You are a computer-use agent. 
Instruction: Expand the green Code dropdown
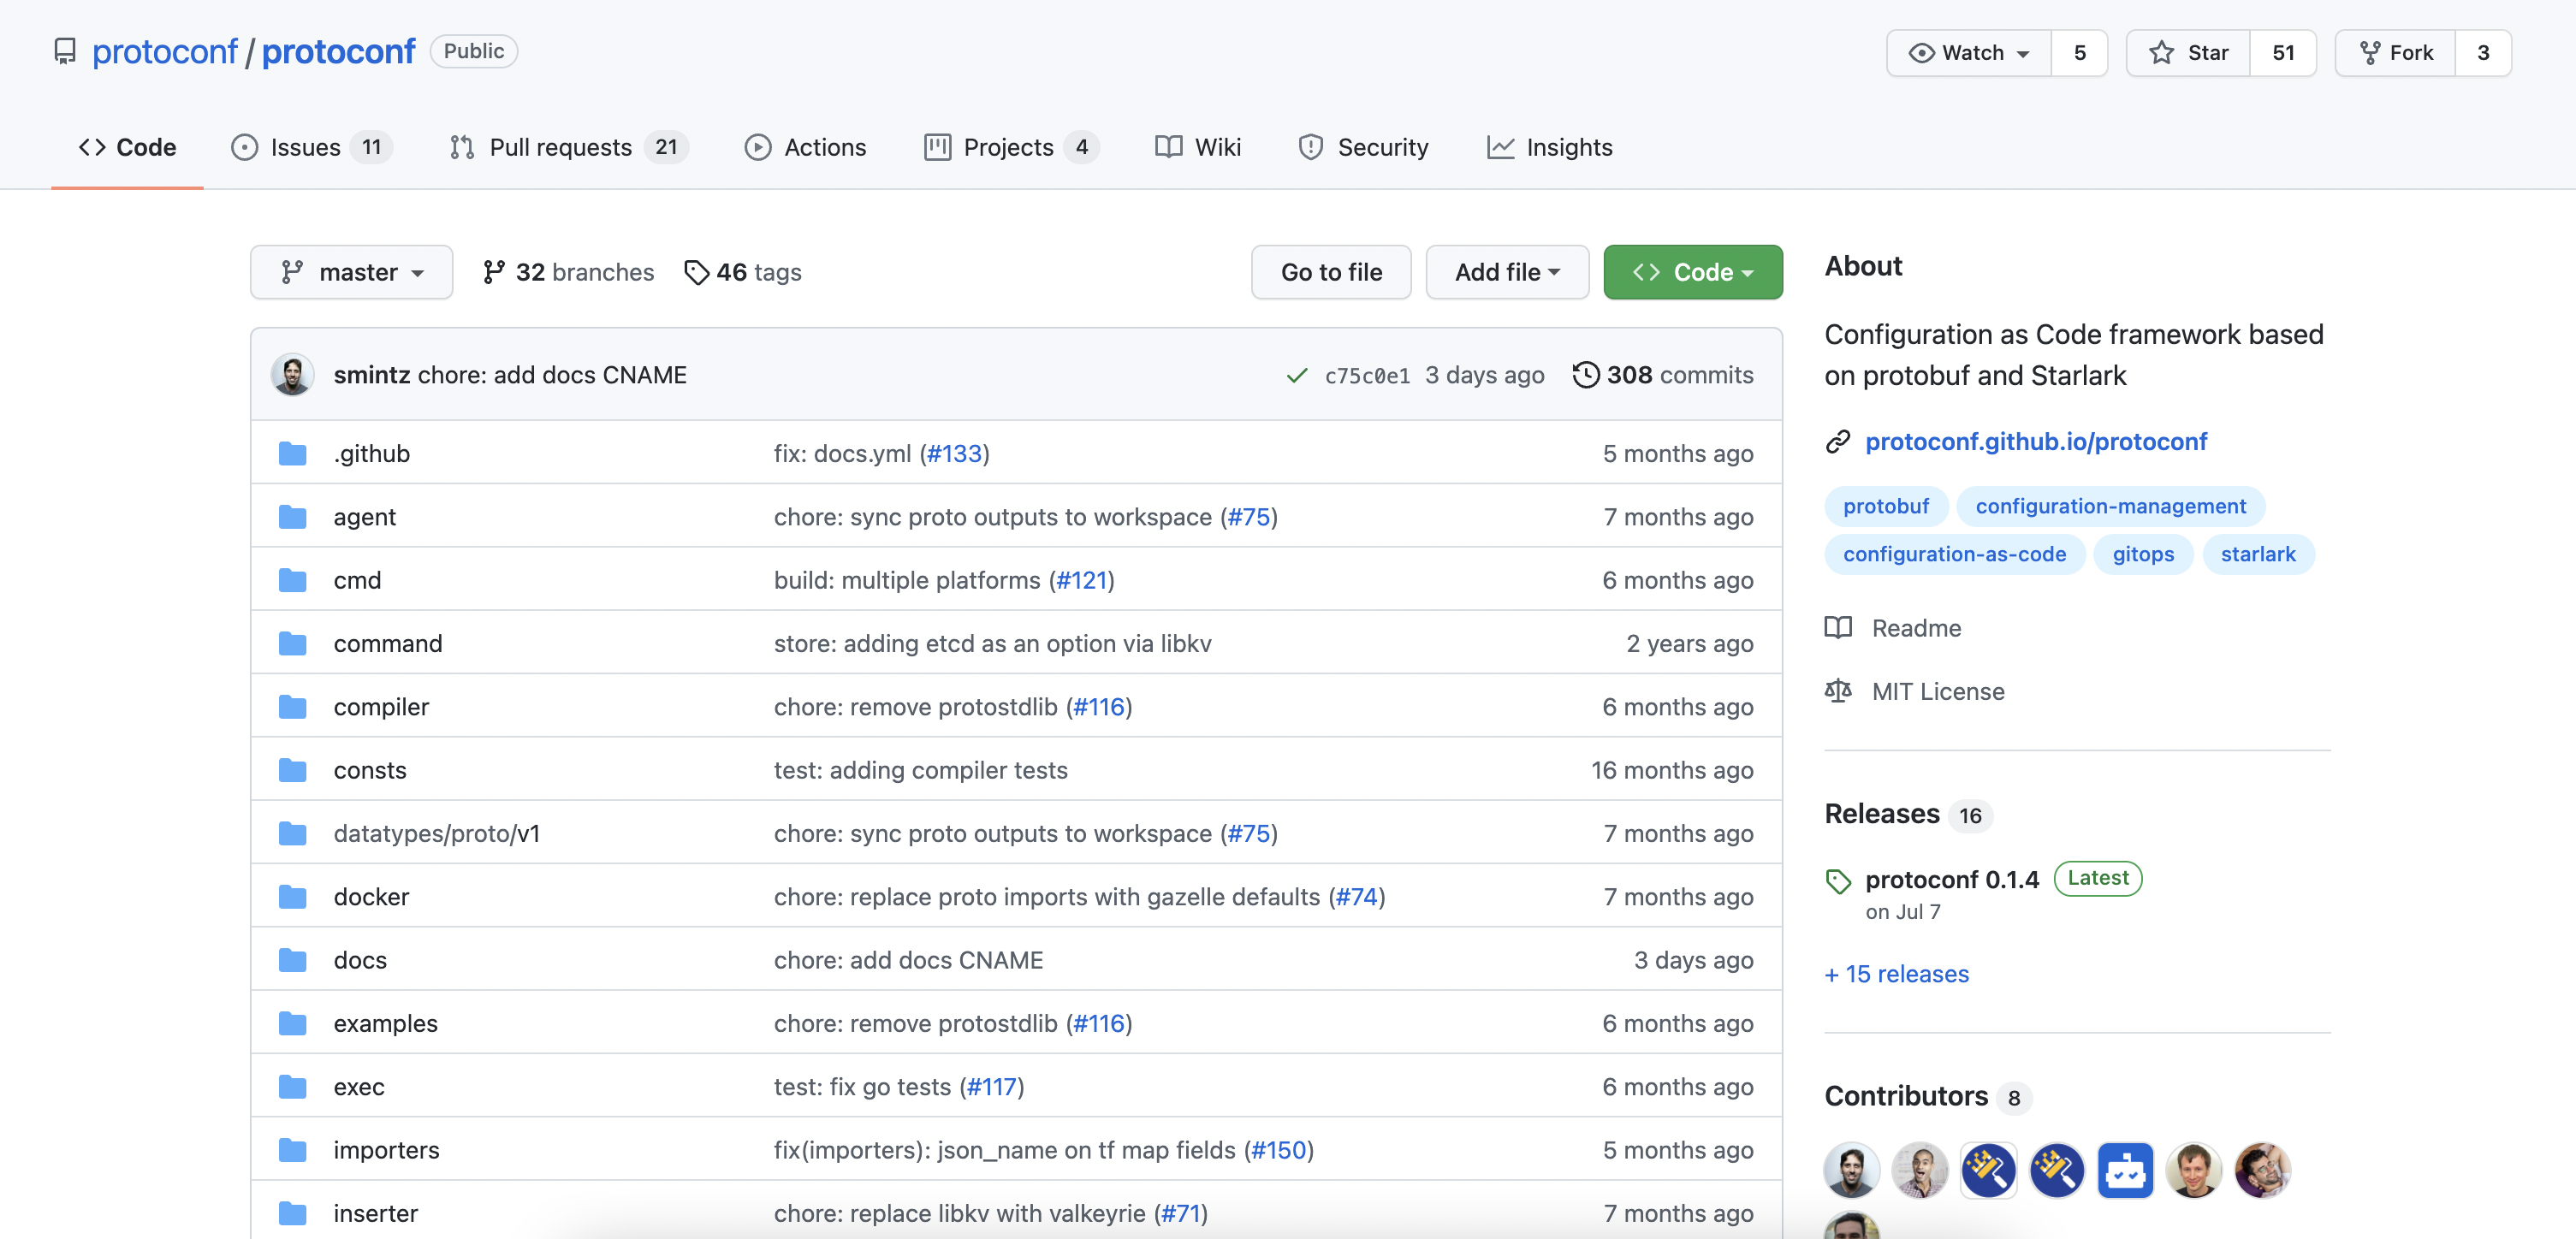pyautogui.click(x=1692, y=272)
